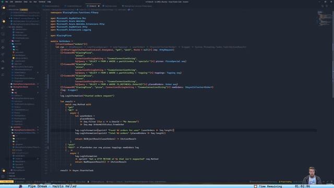Image resolution: width=334 pixels, height=188 pixels.
Task: Select the active editor tab with unsaved dot
Action: [93, 6]
